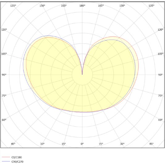Screen dimensions: 165x165
Task: Select the C90/C270 legend label
Action: coord(17,162)
